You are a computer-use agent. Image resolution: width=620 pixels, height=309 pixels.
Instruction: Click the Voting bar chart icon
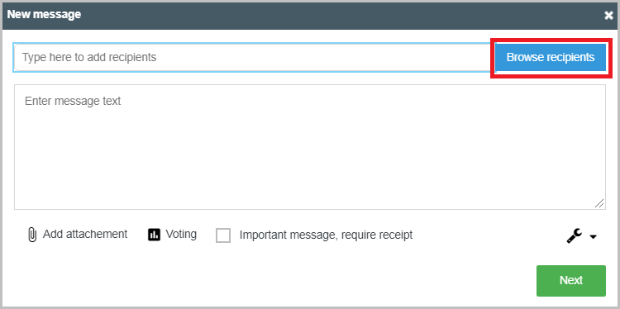point(154,235)
